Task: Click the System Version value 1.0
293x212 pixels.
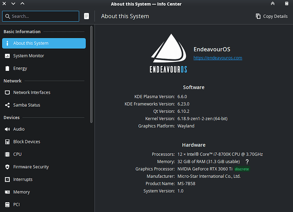Action: tap(180, 191)
